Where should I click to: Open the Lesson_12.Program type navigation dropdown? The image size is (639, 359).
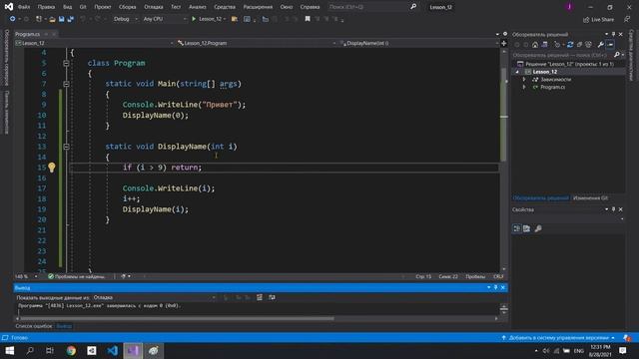click(x=256, y=43)
